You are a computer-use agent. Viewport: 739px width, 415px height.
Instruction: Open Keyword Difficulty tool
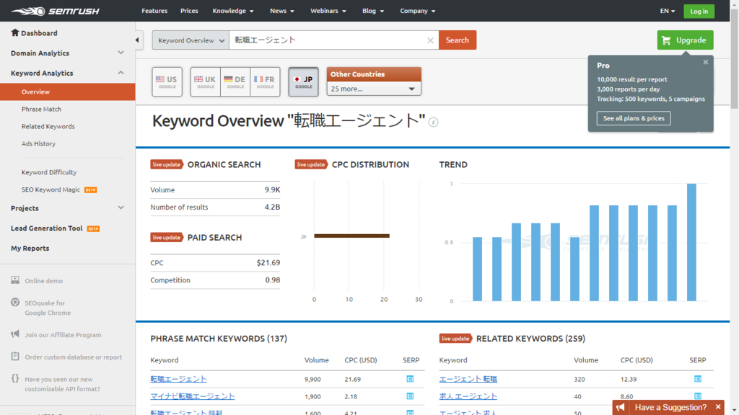pyautogui.click(x=49, y=172)
